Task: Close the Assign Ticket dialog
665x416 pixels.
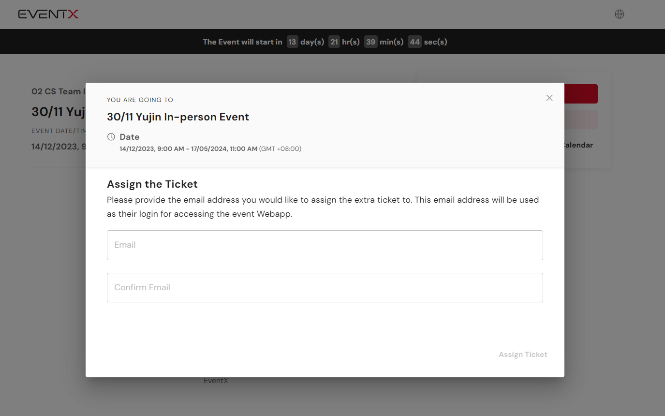Action: pos(549,98)
